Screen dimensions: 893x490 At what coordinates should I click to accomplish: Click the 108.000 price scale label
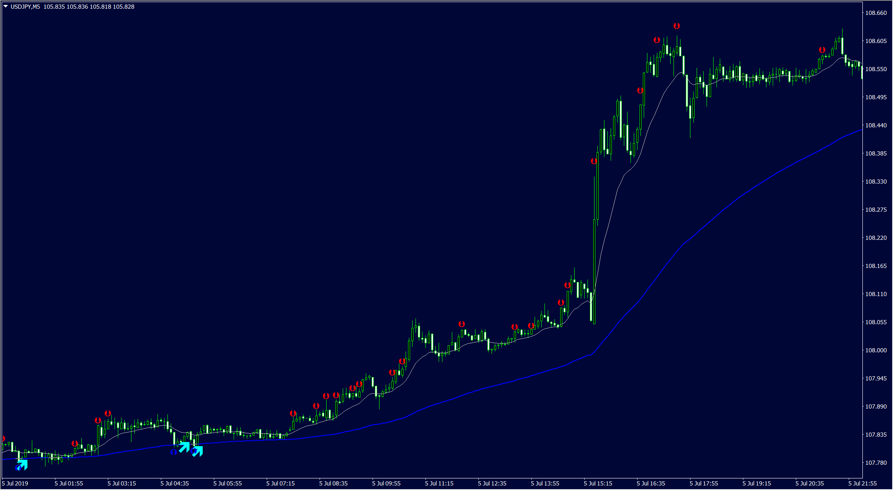point(876,350)
